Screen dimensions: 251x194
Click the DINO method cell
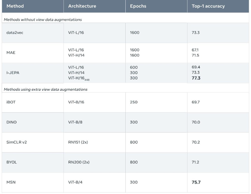pyautogui.click(x=11, y=122)
